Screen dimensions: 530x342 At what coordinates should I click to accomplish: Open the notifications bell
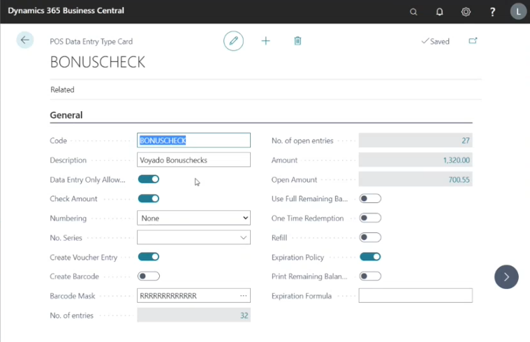tap(439, 12)
